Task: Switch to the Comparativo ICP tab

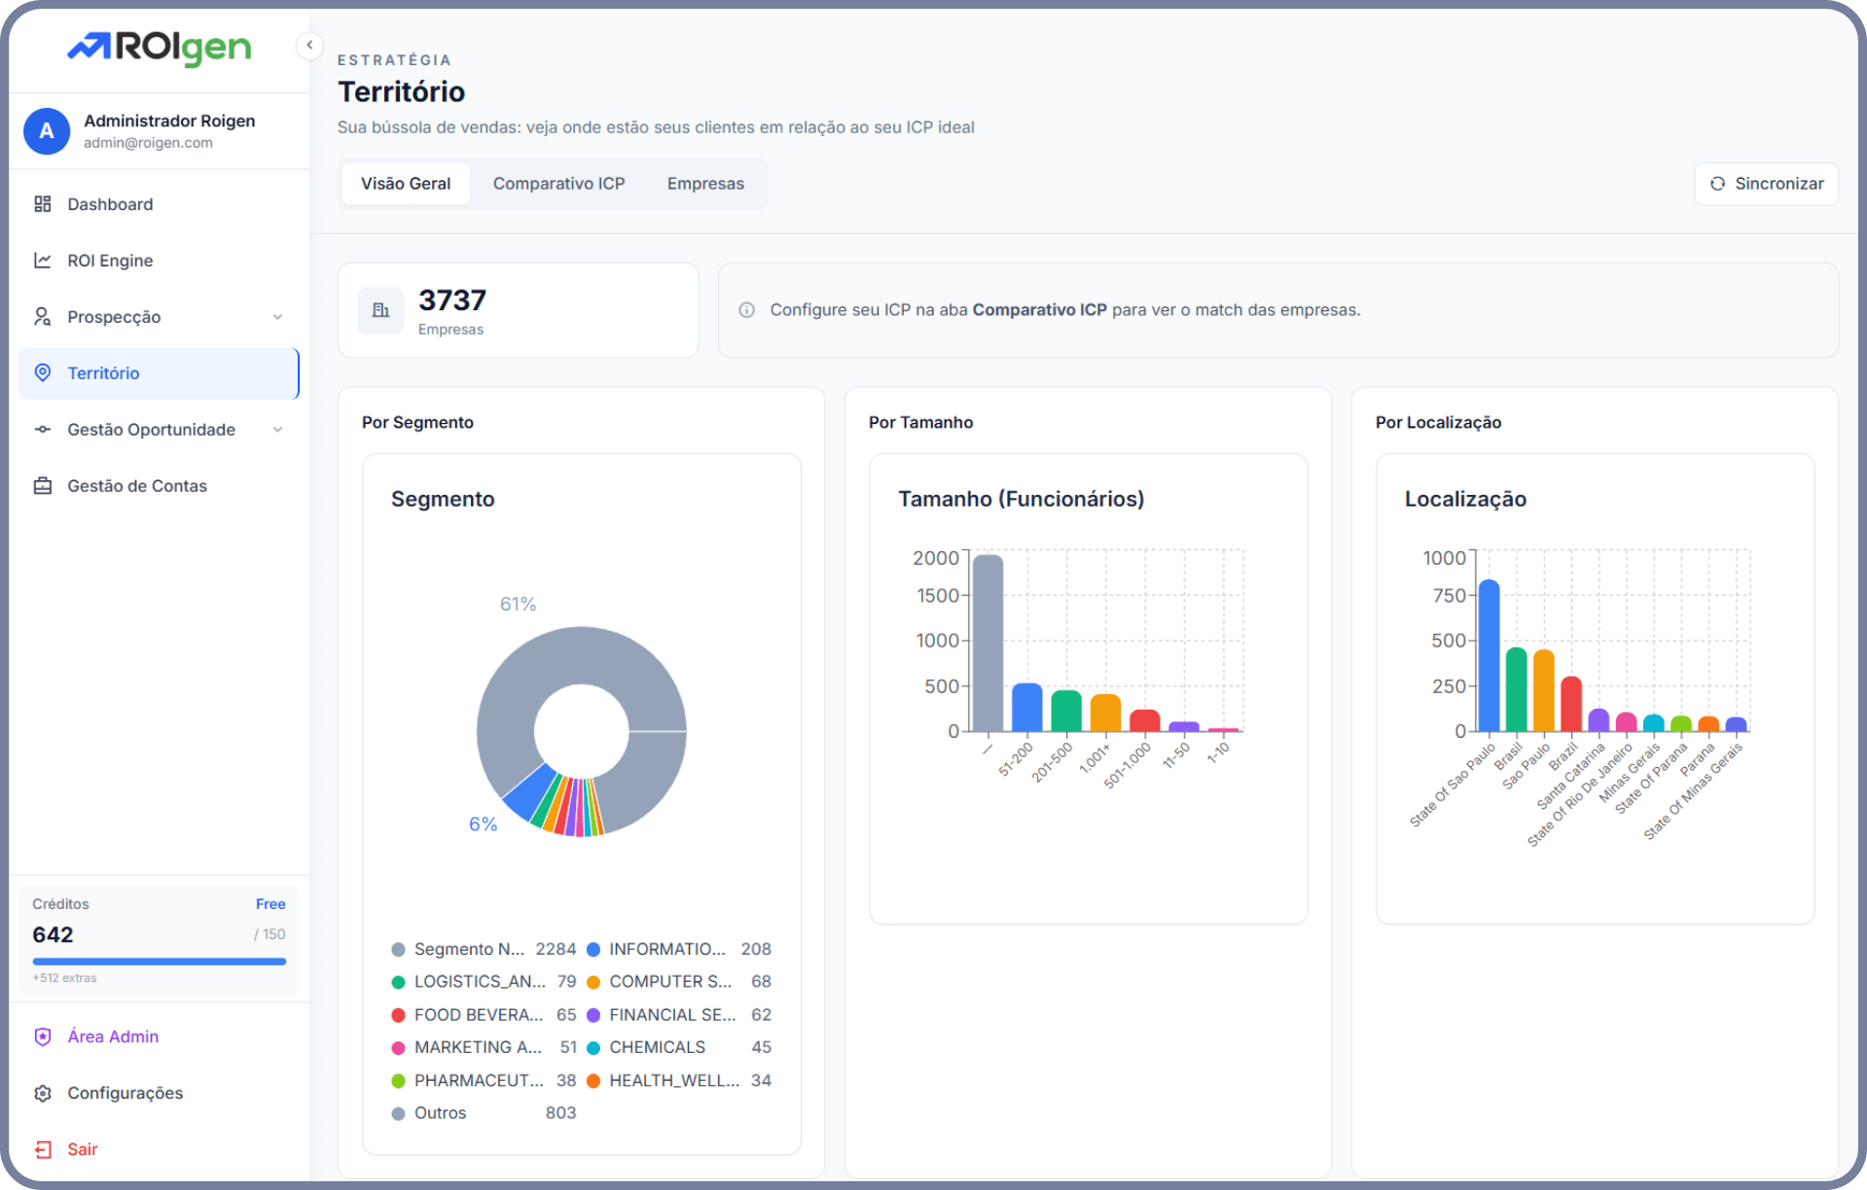Action: coord(558,184)
